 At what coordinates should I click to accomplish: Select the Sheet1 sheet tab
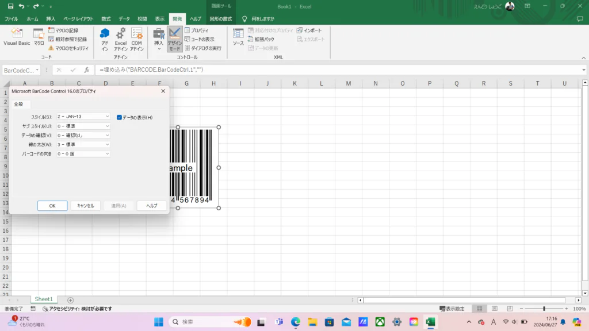tap(44, 299)
